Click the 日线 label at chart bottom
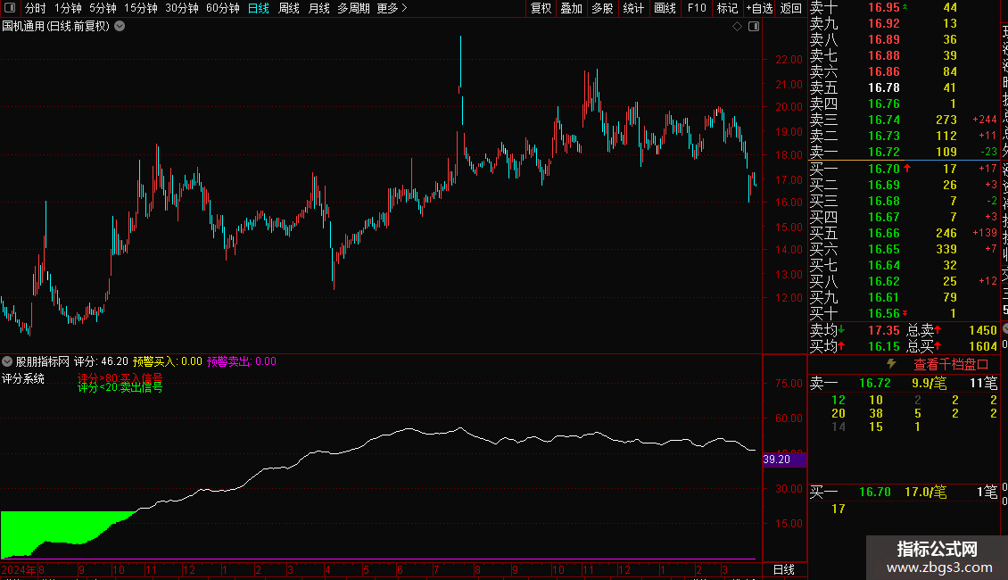The width and height of the screenshot is (1008, 580). pos(783,569)
